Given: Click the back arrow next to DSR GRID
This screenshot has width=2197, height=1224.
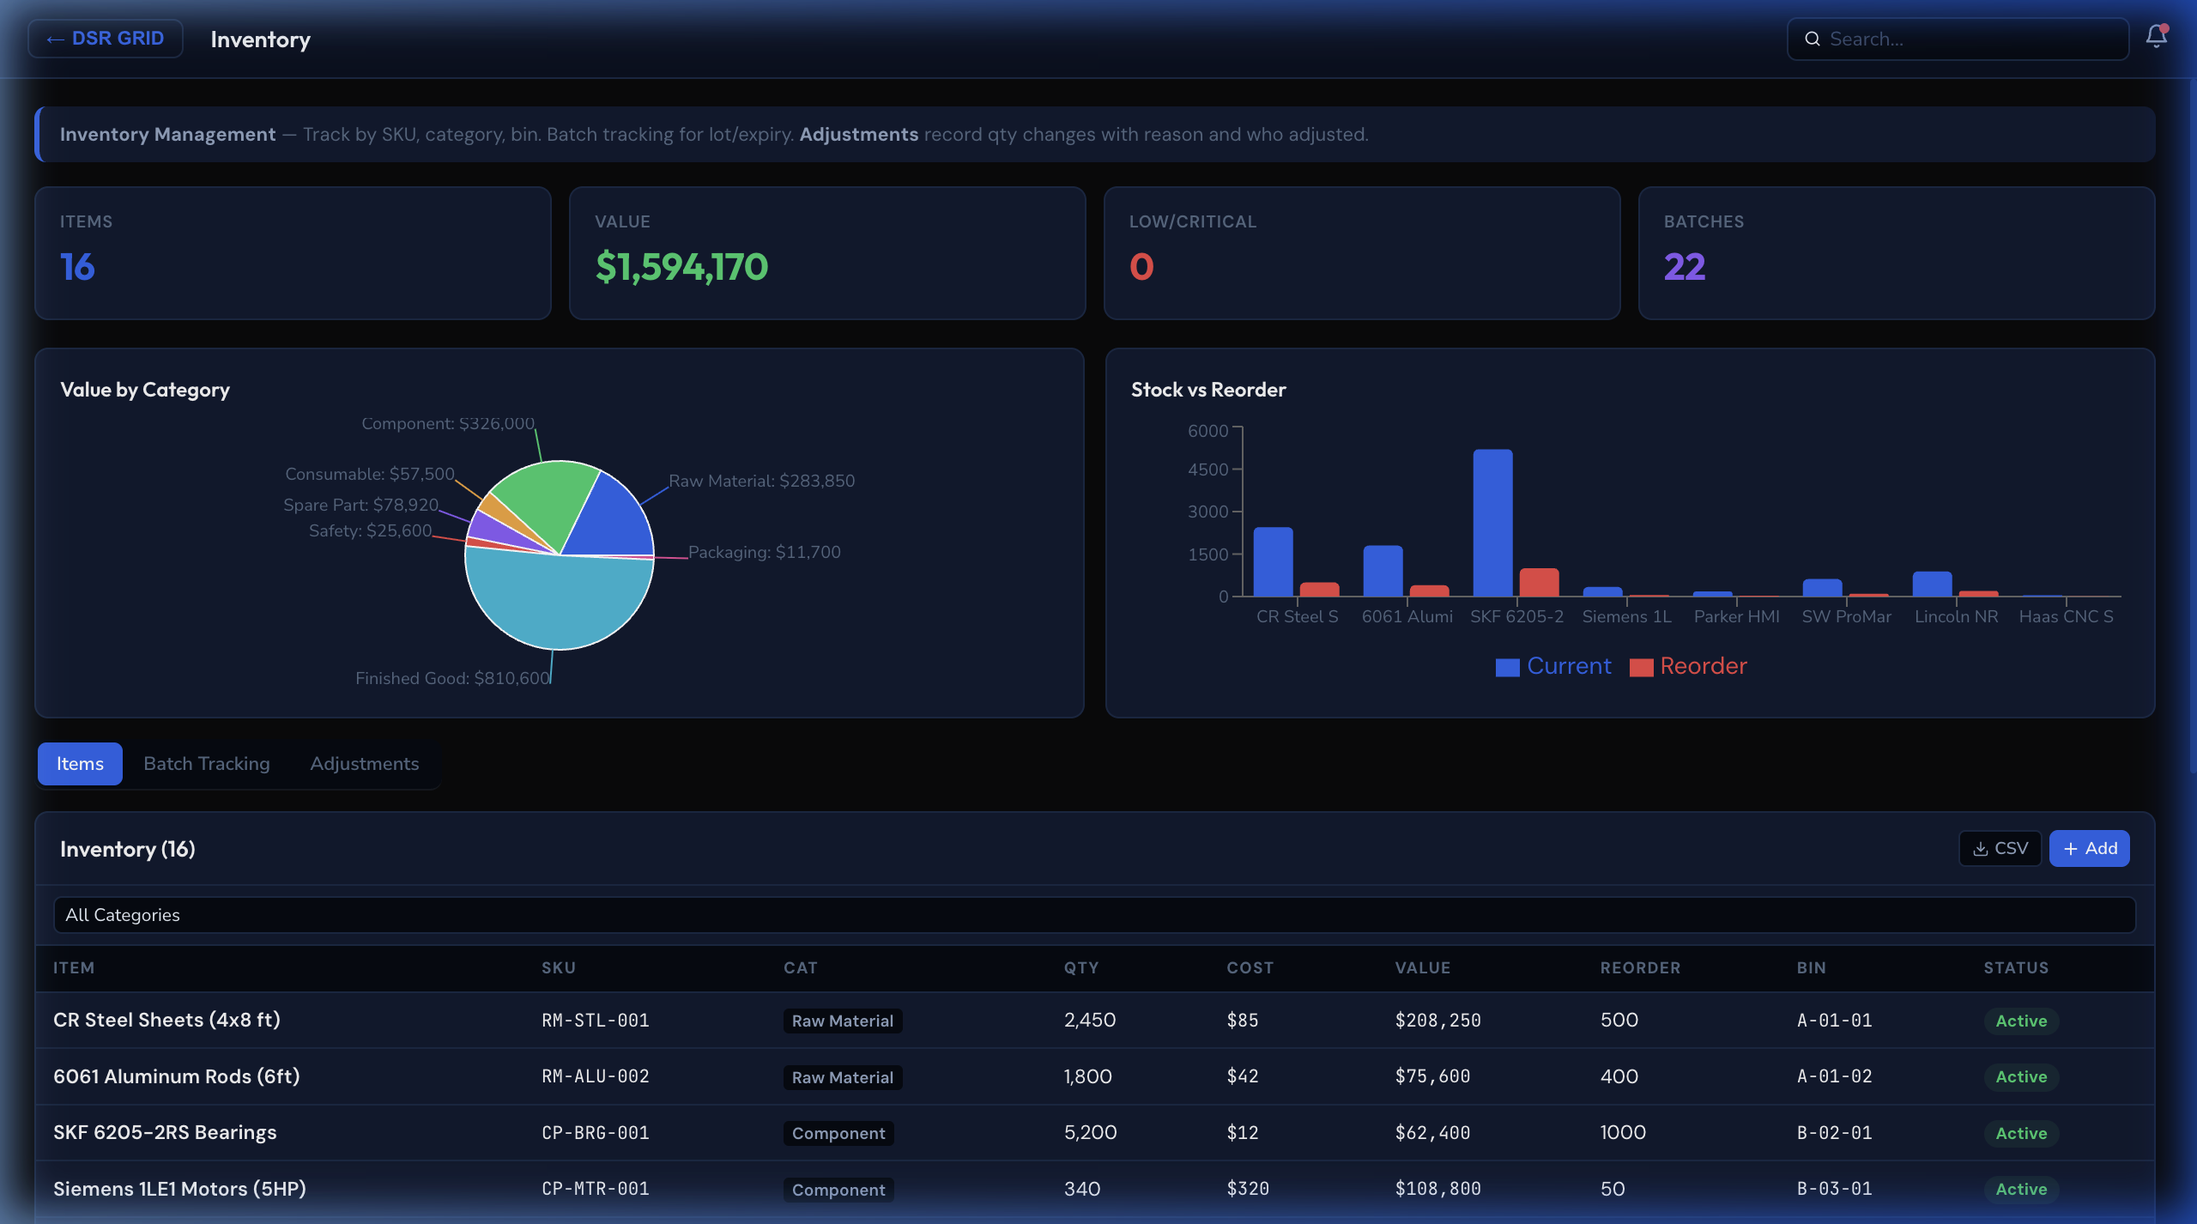Looking at the screenshot, I should click(55, 38).
